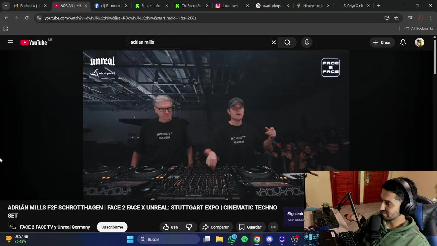Reload the page with the refresh icon

pyautogui.click(x=27, y=18)
